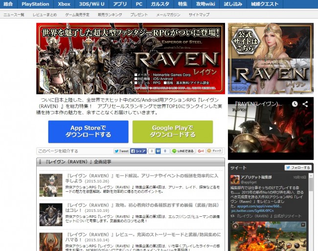Go to ニュース一覧 submenu link
This screenshot has width=318, height=251.
[x=14, y=15]
